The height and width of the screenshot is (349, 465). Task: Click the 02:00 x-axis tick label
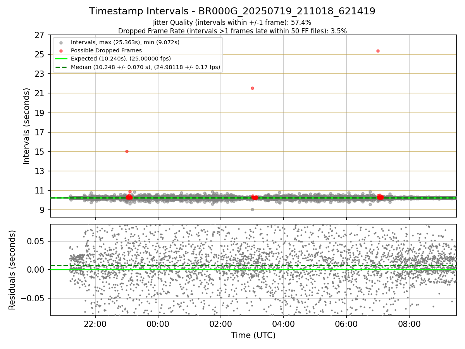221,323
